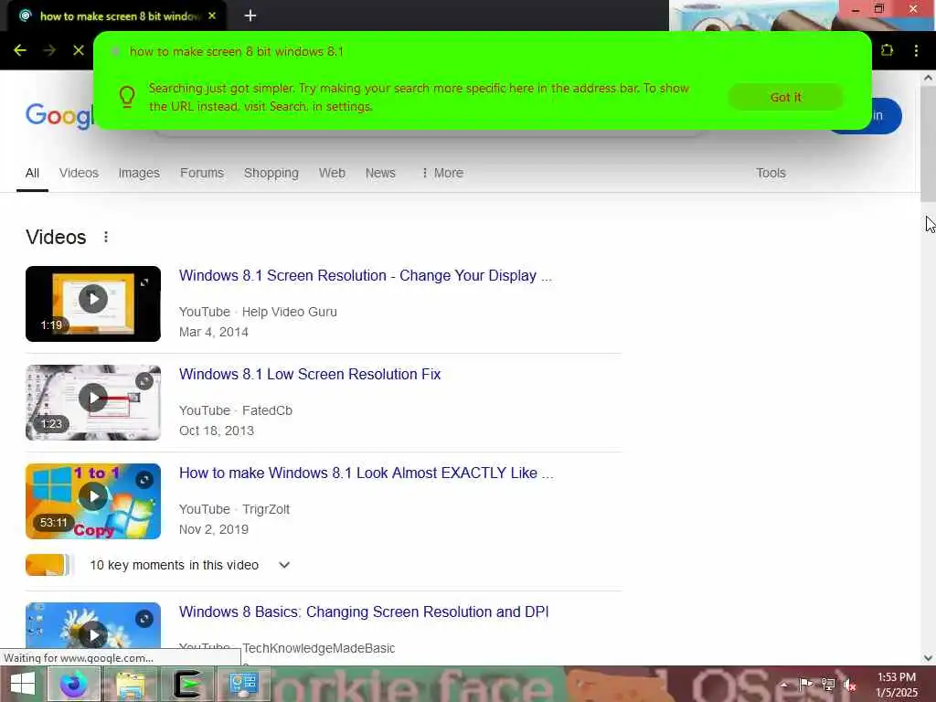Click the vertical scrollbar thumb

(x=928, y=144)
